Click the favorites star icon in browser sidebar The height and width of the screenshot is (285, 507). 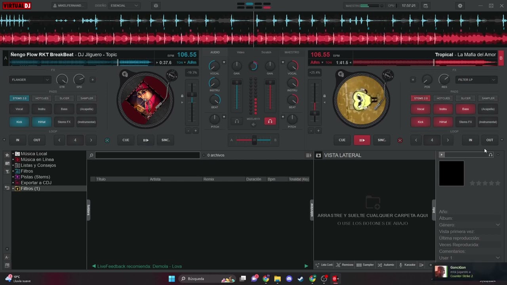(7, 155)
